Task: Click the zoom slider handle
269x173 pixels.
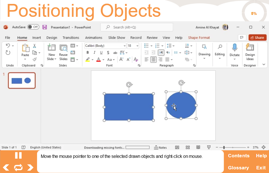Action: click(224, 147)
